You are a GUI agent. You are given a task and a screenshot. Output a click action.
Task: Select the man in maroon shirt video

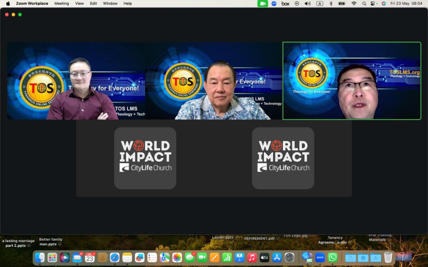(x=76, y=81)
